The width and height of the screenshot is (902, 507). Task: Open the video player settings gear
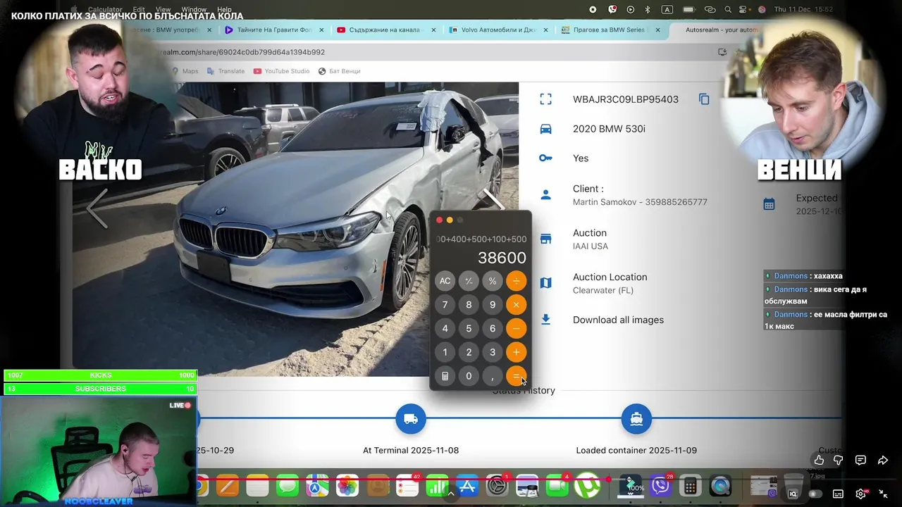(860, 494)
